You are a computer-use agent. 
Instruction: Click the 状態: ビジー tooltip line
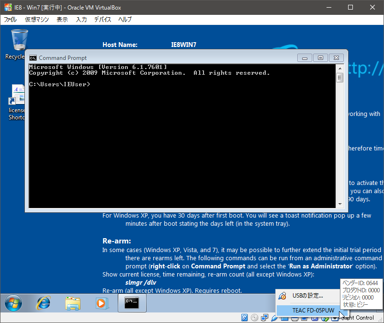click(355, 305)
